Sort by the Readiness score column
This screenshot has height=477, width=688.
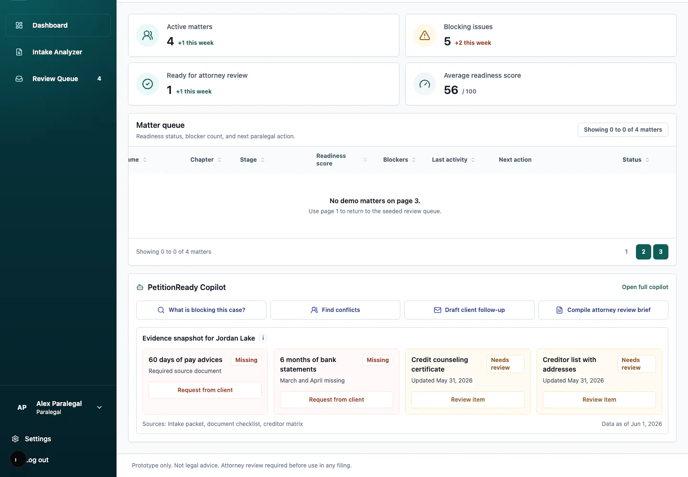point(342,160)
